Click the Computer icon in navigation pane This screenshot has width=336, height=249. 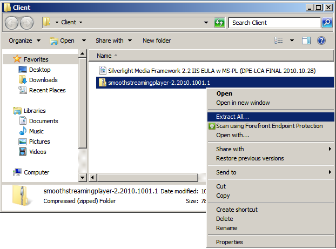(17, 172)
